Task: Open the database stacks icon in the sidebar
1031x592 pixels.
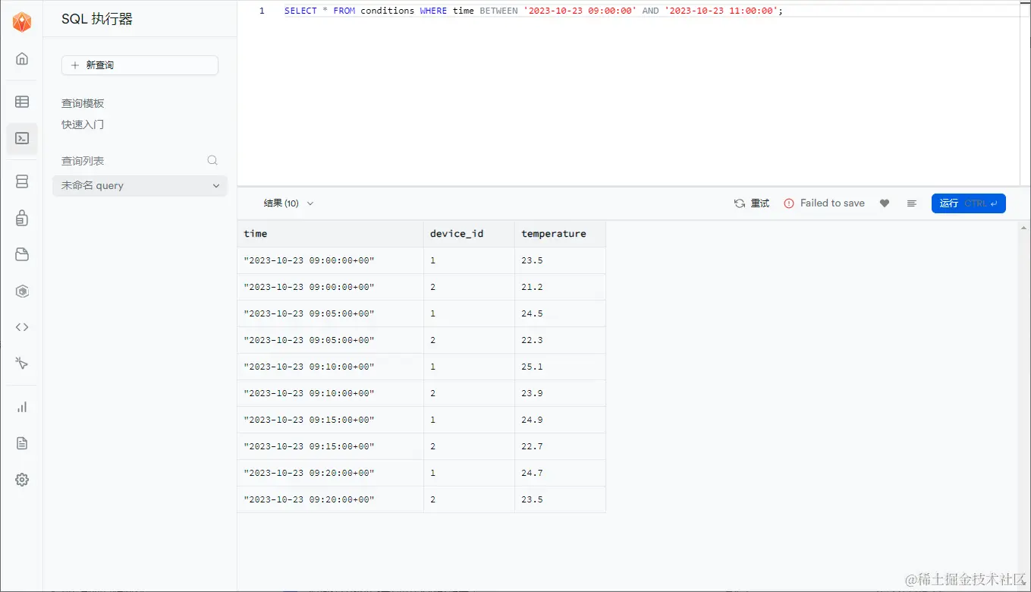Action: (x=22, y=181)
